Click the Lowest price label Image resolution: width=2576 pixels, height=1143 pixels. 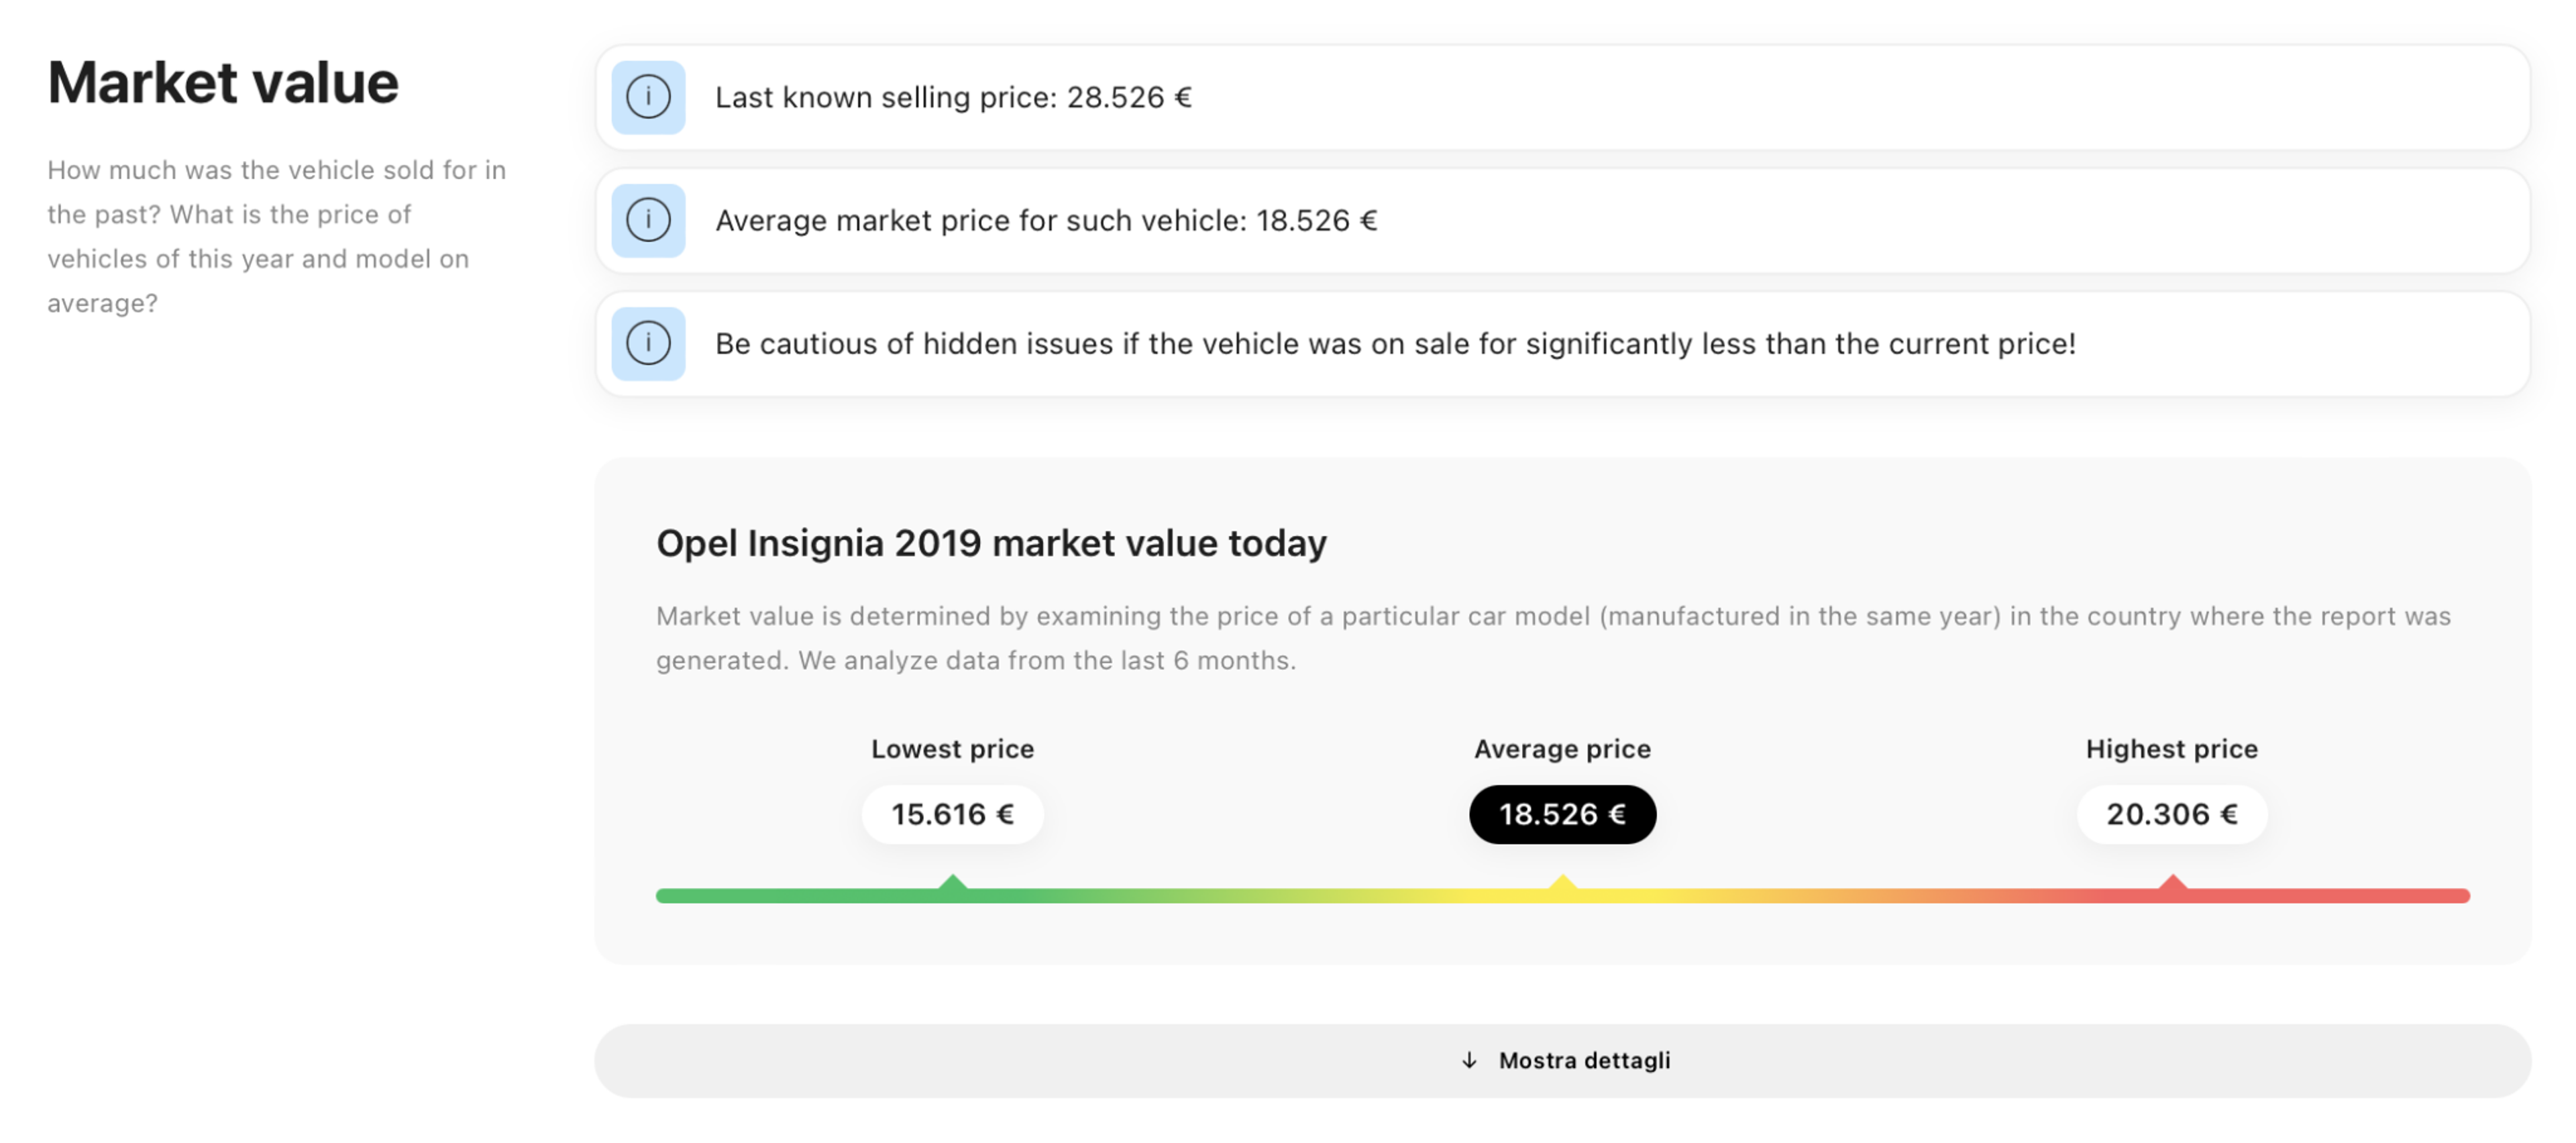(953, 749)
